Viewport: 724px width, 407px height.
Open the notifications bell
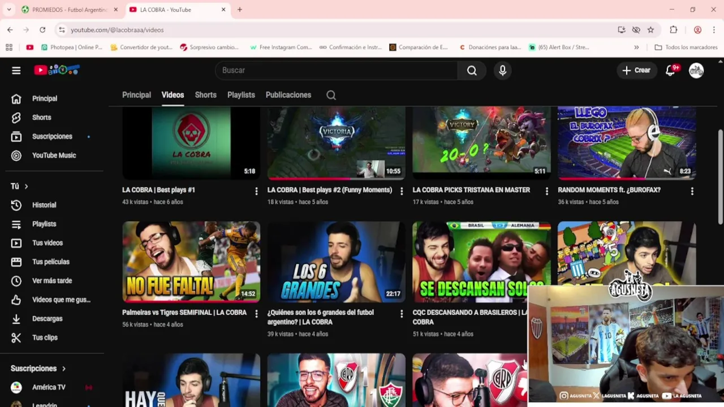[x=671, y=70]
